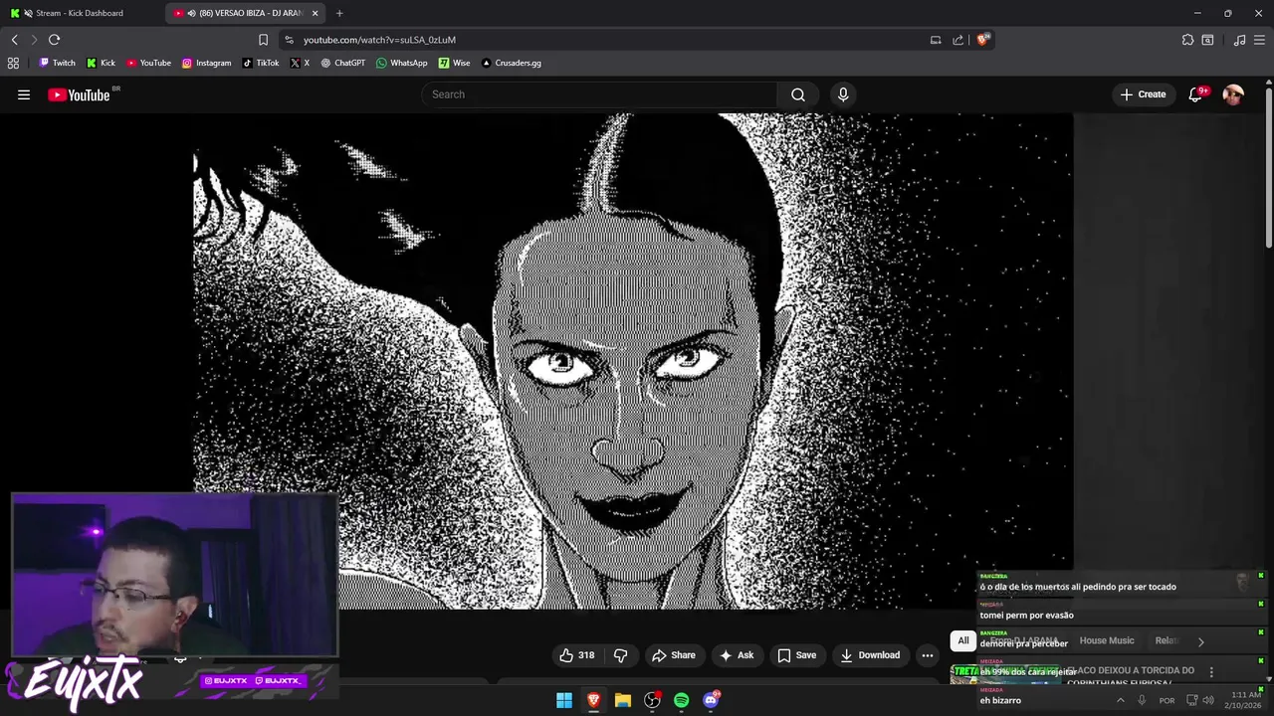Bookmark this page with the bookmark icon

point(263,40)
